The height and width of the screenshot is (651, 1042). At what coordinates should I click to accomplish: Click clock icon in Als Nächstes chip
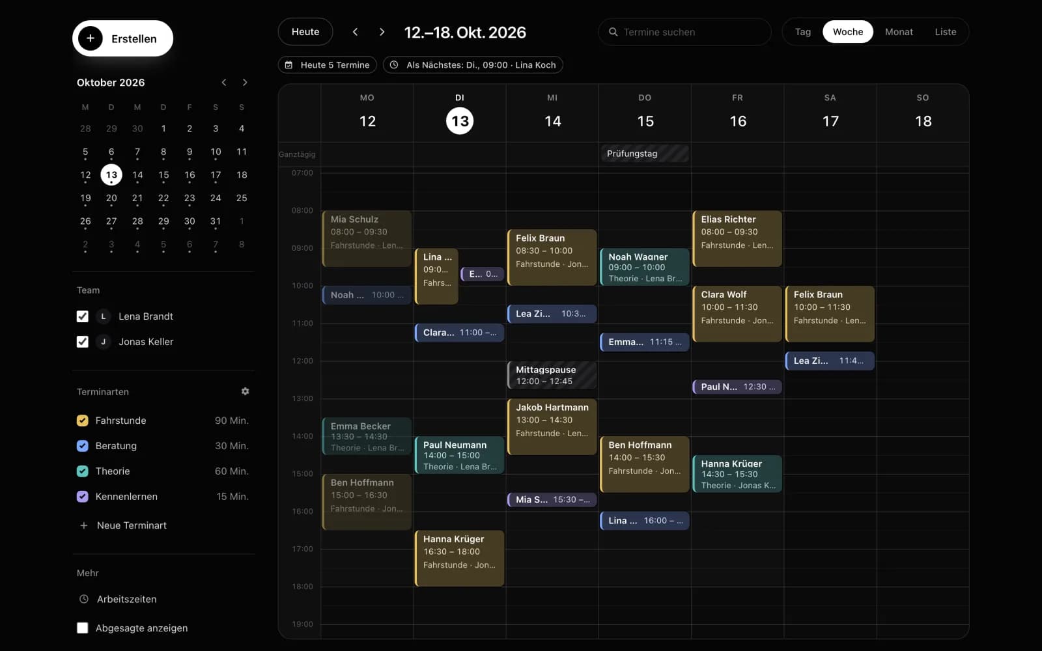(394, 65)
